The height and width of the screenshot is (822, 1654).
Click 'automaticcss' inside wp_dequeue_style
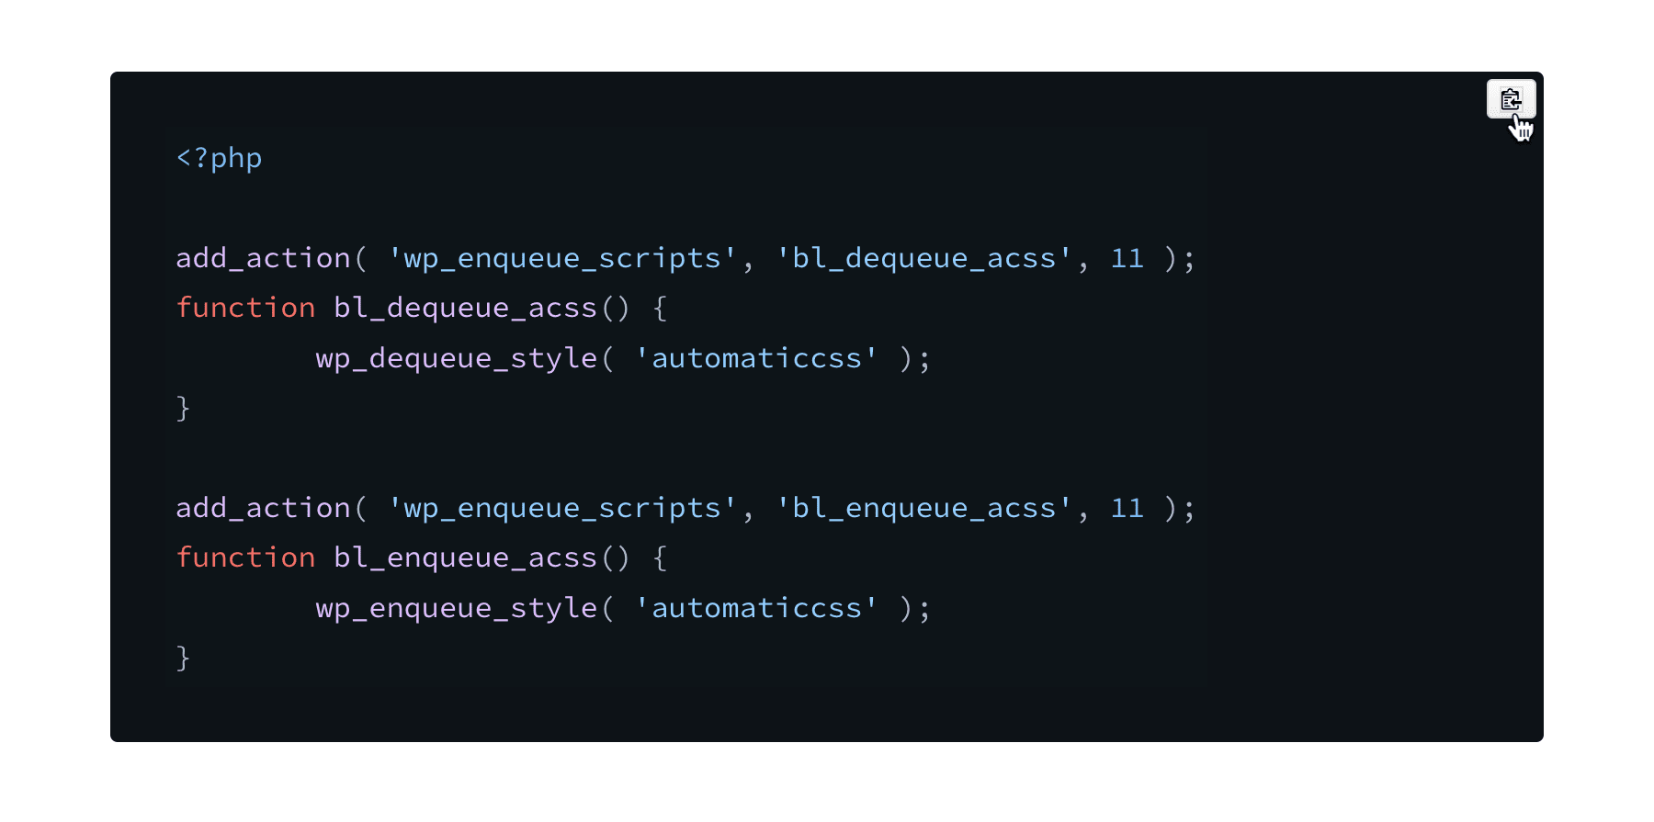(x=756, y=358)
